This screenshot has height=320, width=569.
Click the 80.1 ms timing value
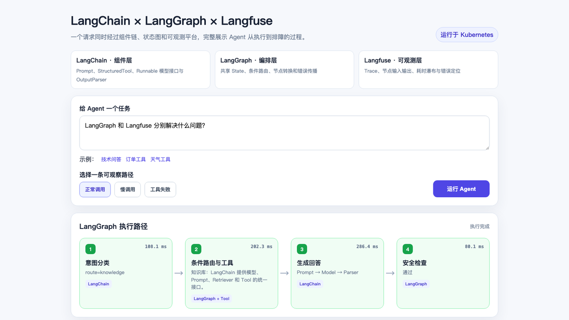(475, 247)
